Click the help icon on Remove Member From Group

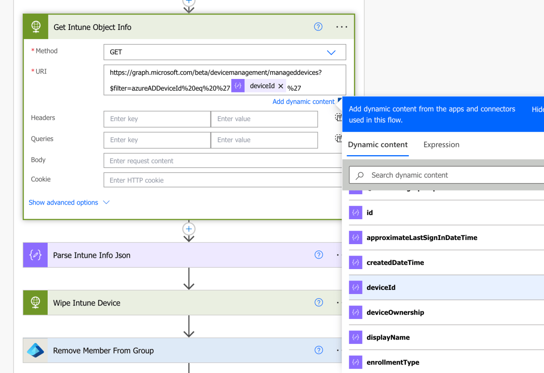[319, 350]
